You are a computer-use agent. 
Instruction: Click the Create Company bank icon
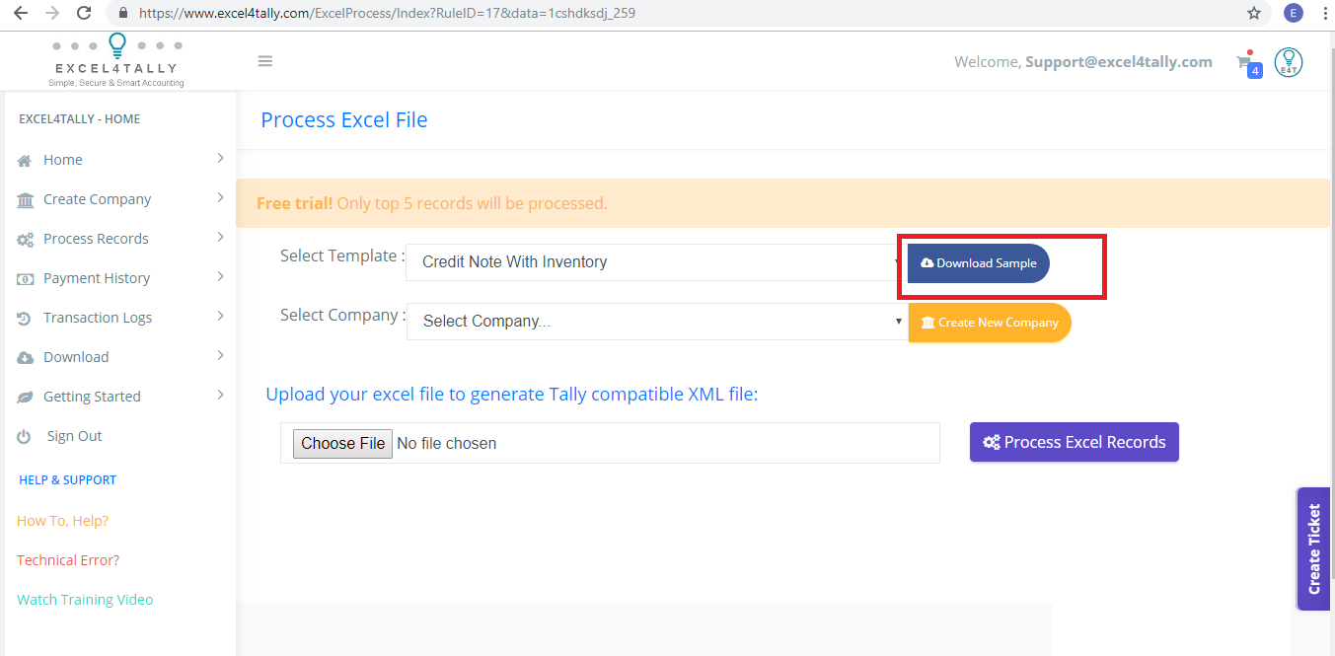(25, 200)
